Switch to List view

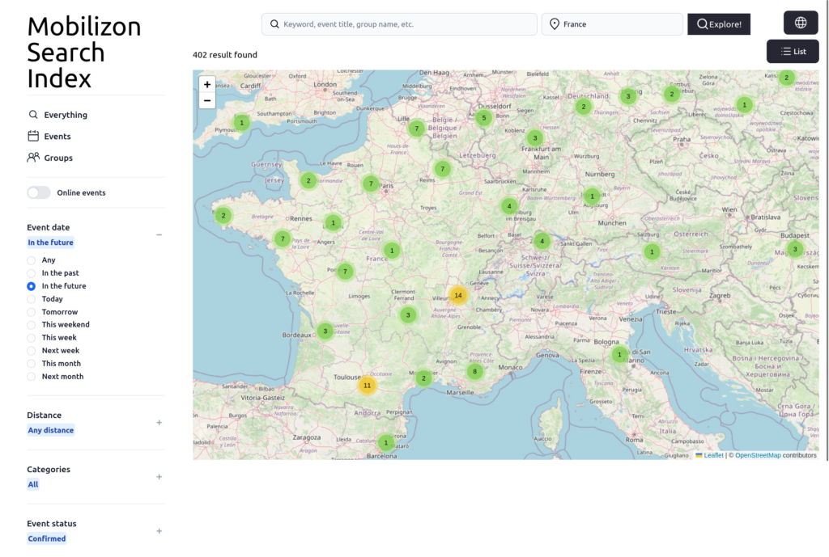(793, 52)
